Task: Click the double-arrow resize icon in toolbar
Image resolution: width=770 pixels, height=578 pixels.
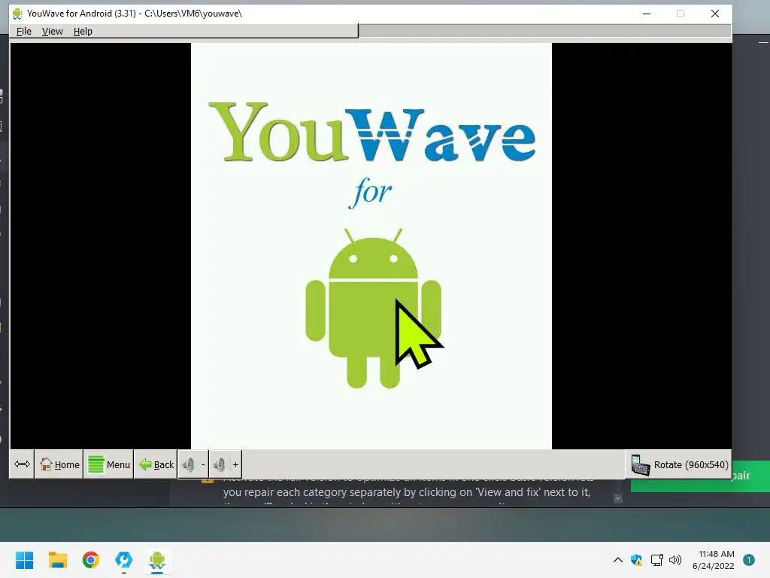Action: [x=22, y=464]
